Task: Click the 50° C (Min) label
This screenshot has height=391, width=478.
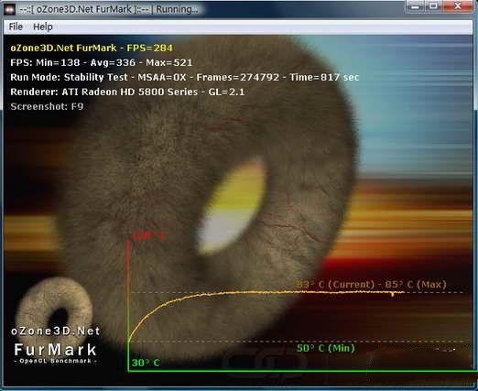Action: 326,348
